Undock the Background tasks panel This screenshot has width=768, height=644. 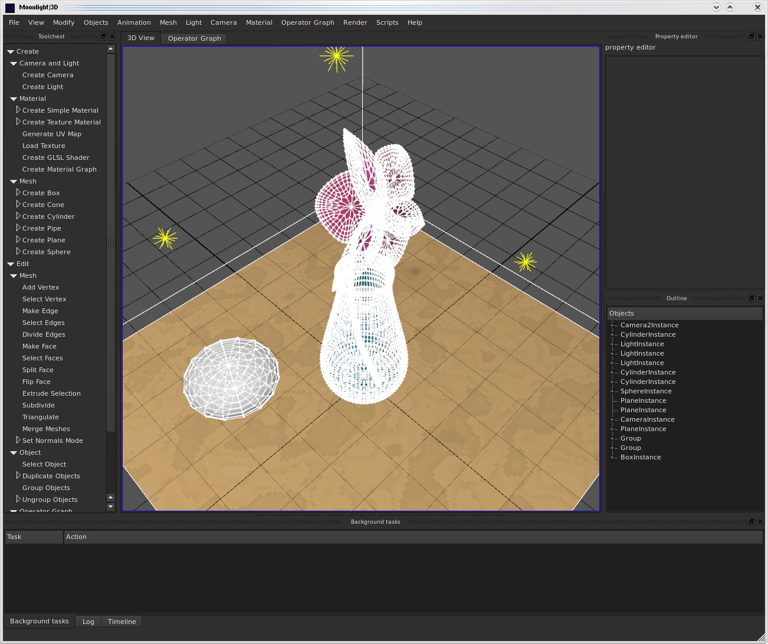(751, 522)
